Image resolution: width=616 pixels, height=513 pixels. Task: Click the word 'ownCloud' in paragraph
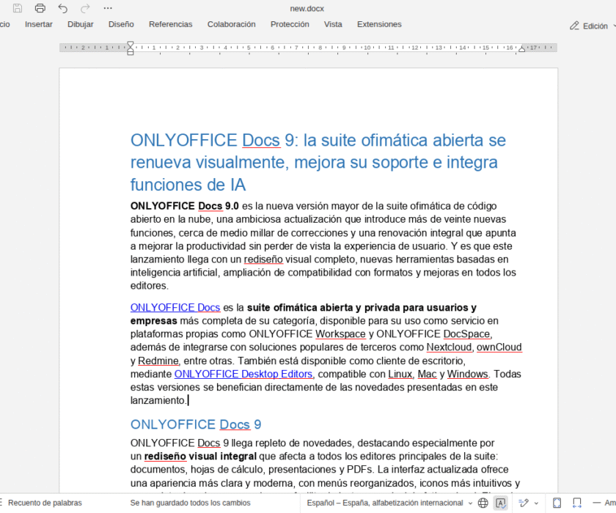pyautogui.click(x=499, y=347)
